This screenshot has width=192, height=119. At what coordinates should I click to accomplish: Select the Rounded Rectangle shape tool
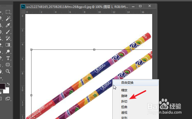point(8,65)
